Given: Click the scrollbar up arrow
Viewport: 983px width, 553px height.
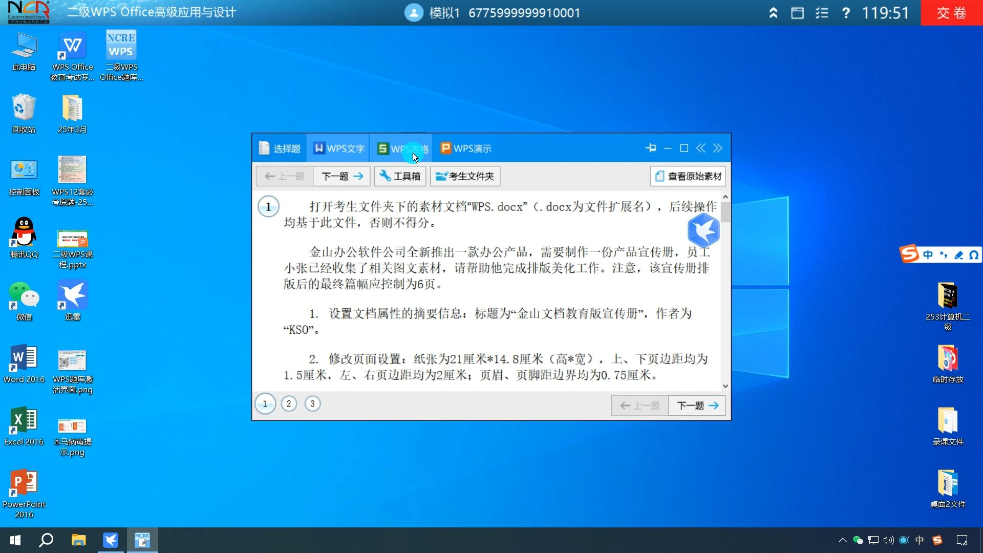Looking at the screenshot, I should tap(725, 197).
